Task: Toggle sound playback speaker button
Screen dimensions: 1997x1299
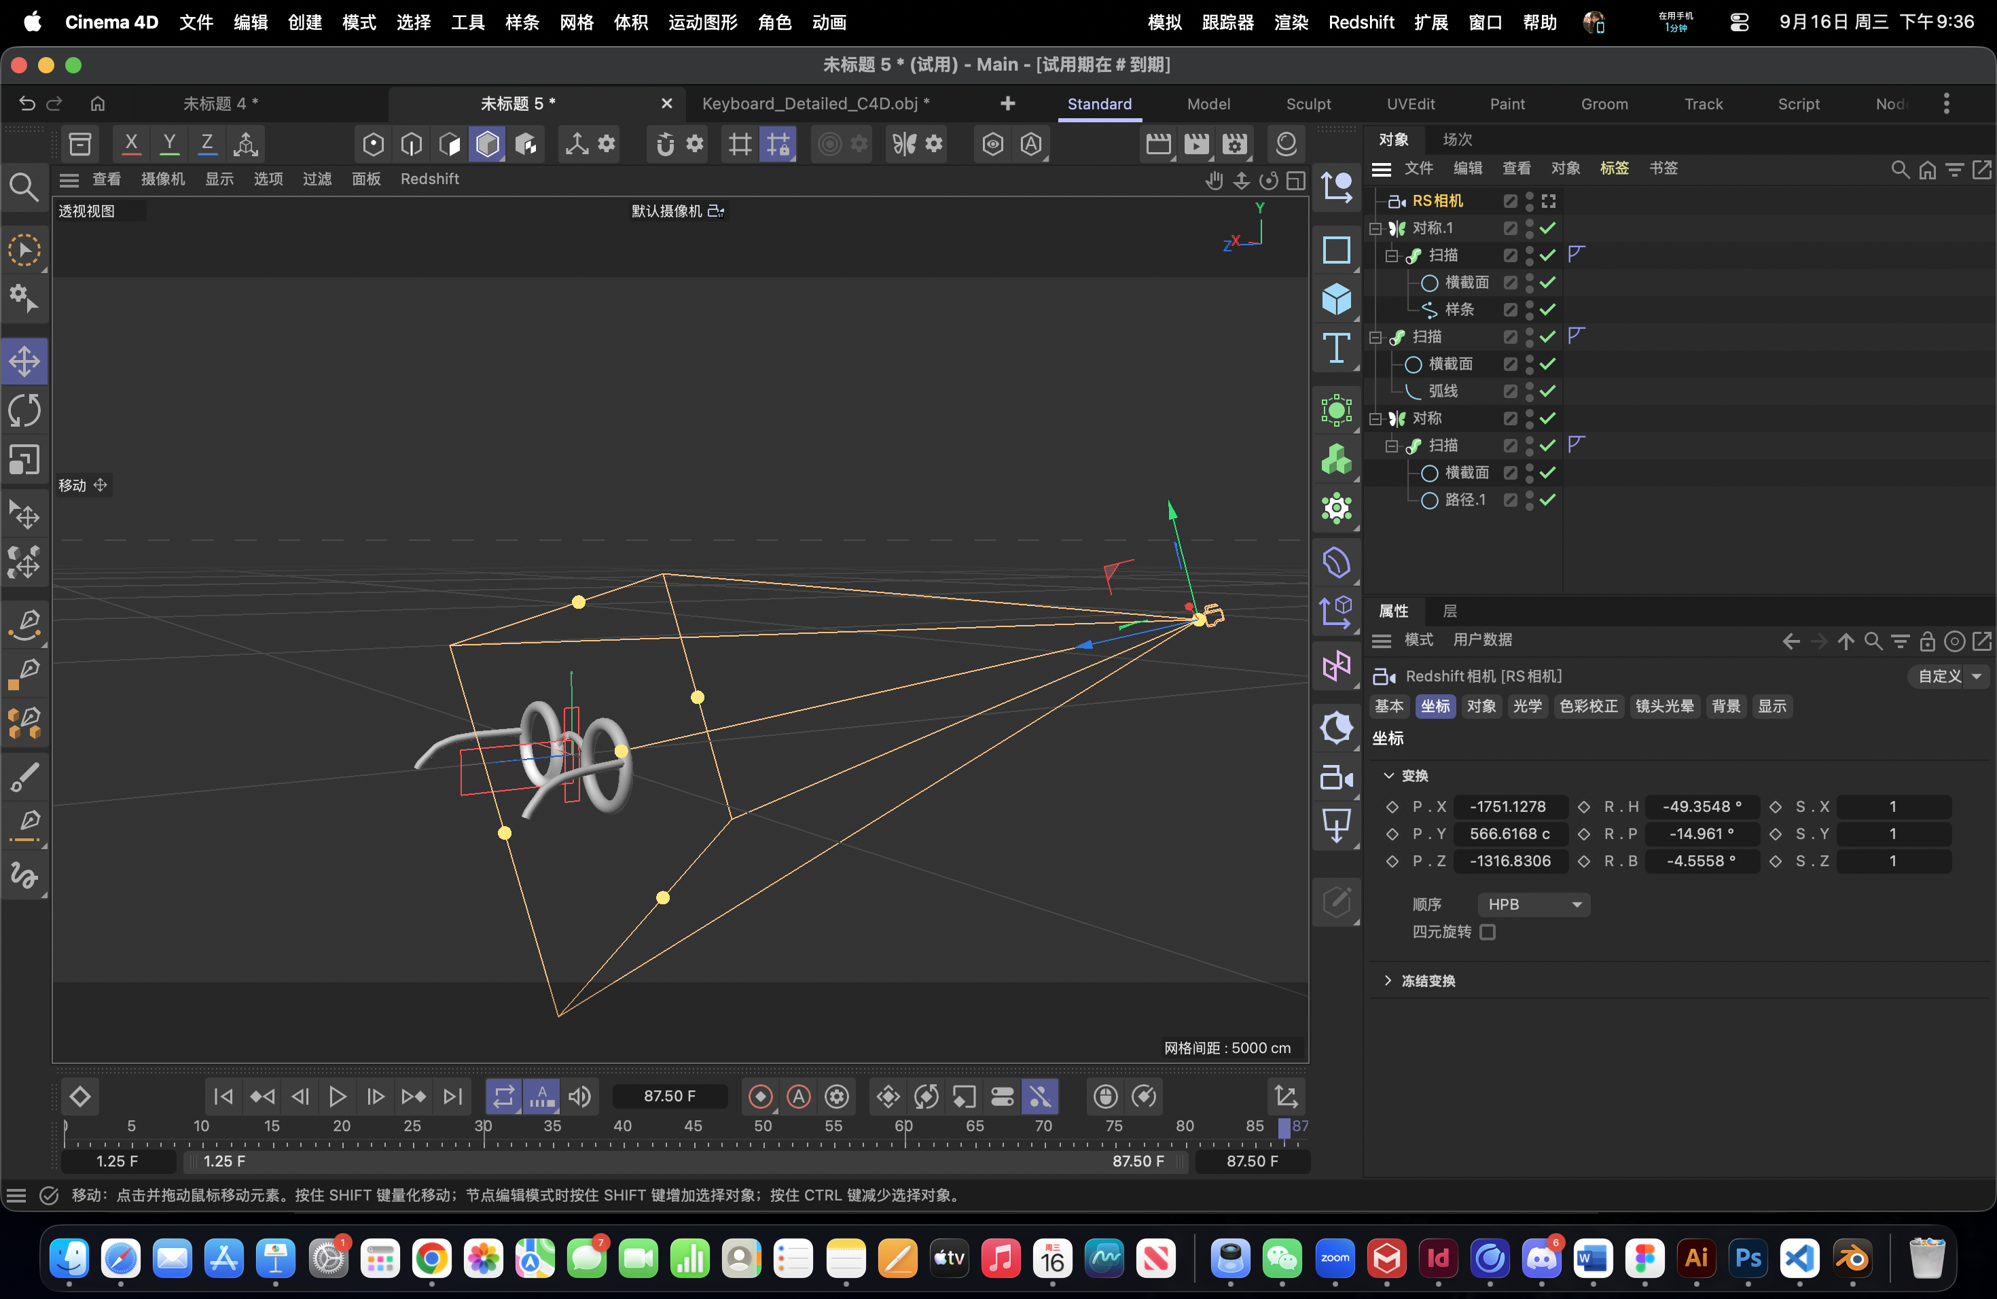Action: 580,1096
